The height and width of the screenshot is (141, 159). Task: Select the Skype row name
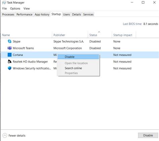click(16, 41)
